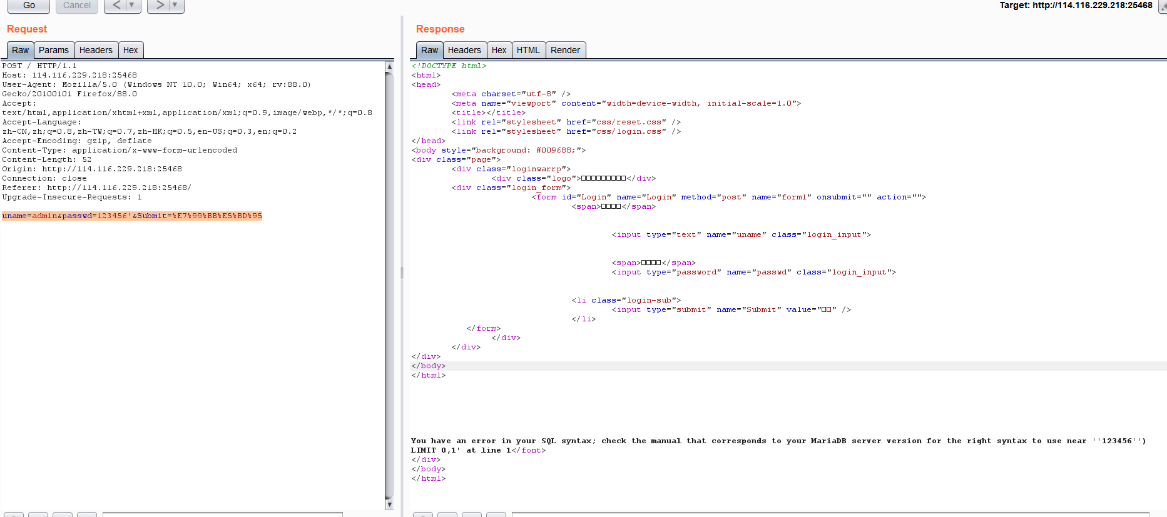Click the submit input line in response
Image resolution: width=1167 pixels, height=517 pixels.
point(731,309)
